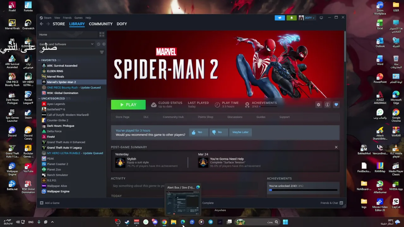Open the green notifications bell
This screenshot has height=227, width=404.
[x=291, y=18]
